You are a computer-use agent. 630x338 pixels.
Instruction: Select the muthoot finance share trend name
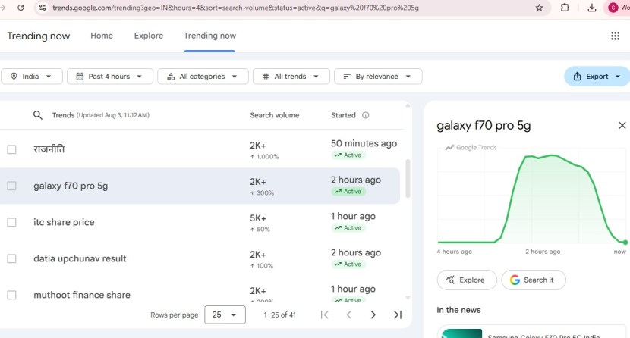pos(82,295)
